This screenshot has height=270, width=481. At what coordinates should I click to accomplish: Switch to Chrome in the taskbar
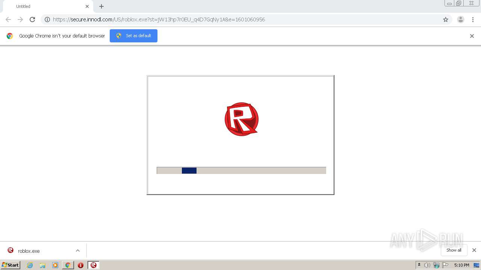(68, 265)
